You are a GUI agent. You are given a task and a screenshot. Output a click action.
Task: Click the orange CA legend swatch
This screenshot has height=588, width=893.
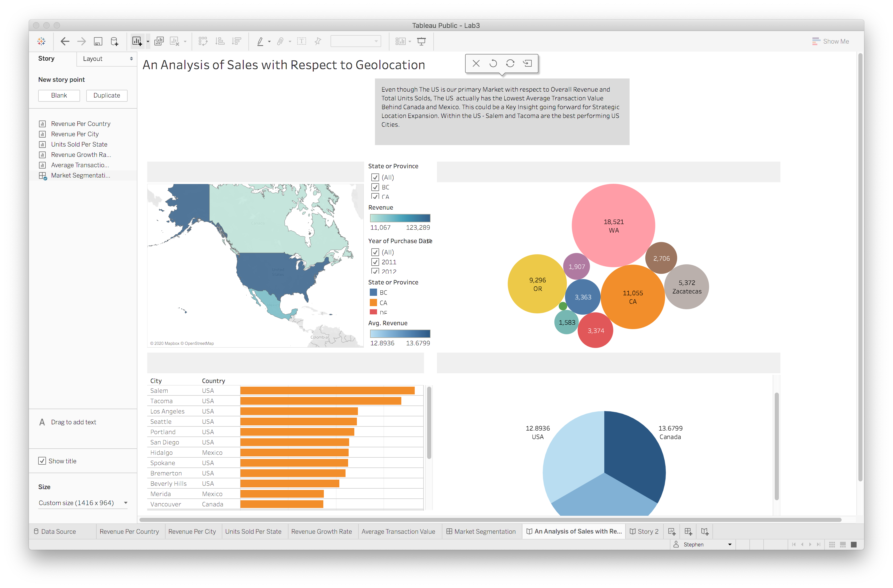coord(373,303)
